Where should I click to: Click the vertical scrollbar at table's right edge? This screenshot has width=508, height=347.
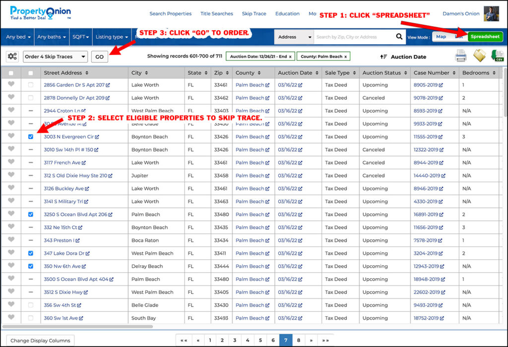point(506,94)
